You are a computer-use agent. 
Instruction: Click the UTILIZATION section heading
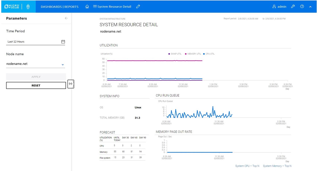(x=109, y=45)
